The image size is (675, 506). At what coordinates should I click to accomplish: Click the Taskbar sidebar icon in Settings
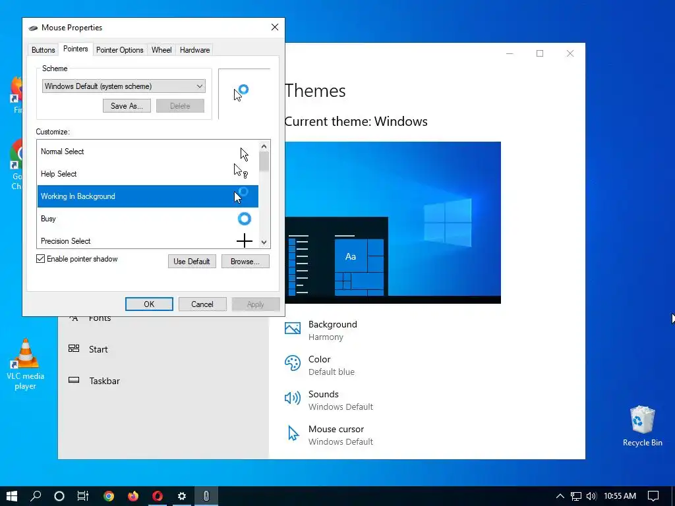coord(74,380)
